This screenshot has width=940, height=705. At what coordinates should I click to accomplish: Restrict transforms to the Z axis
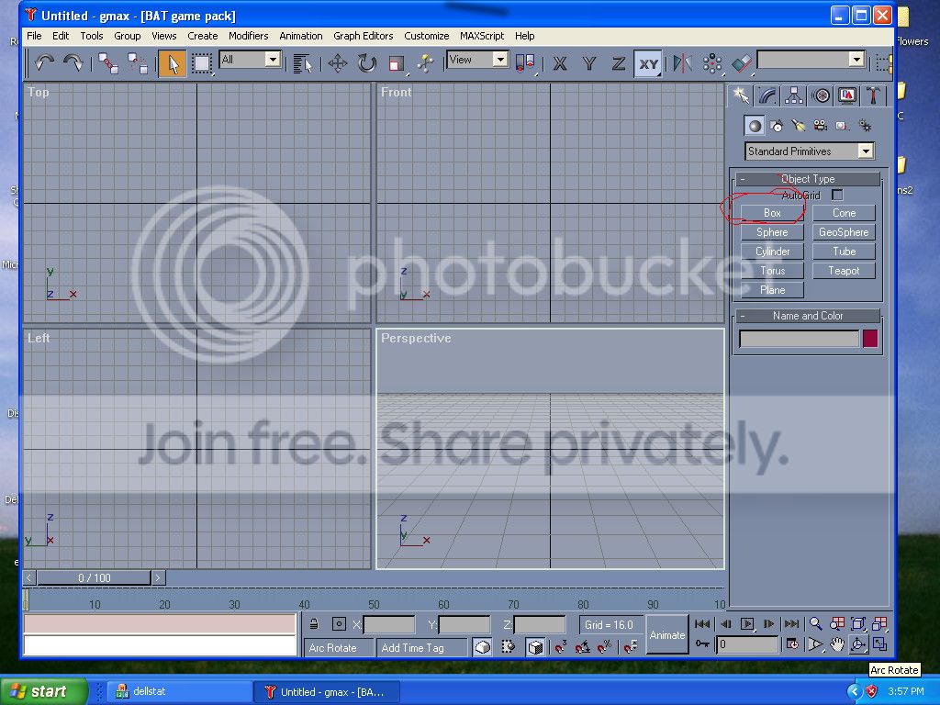click(619, 63)
